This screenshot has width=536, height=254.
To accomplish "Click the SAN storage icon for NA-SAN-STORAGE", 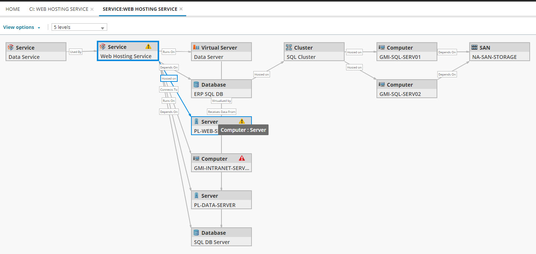I will (474, 47).
